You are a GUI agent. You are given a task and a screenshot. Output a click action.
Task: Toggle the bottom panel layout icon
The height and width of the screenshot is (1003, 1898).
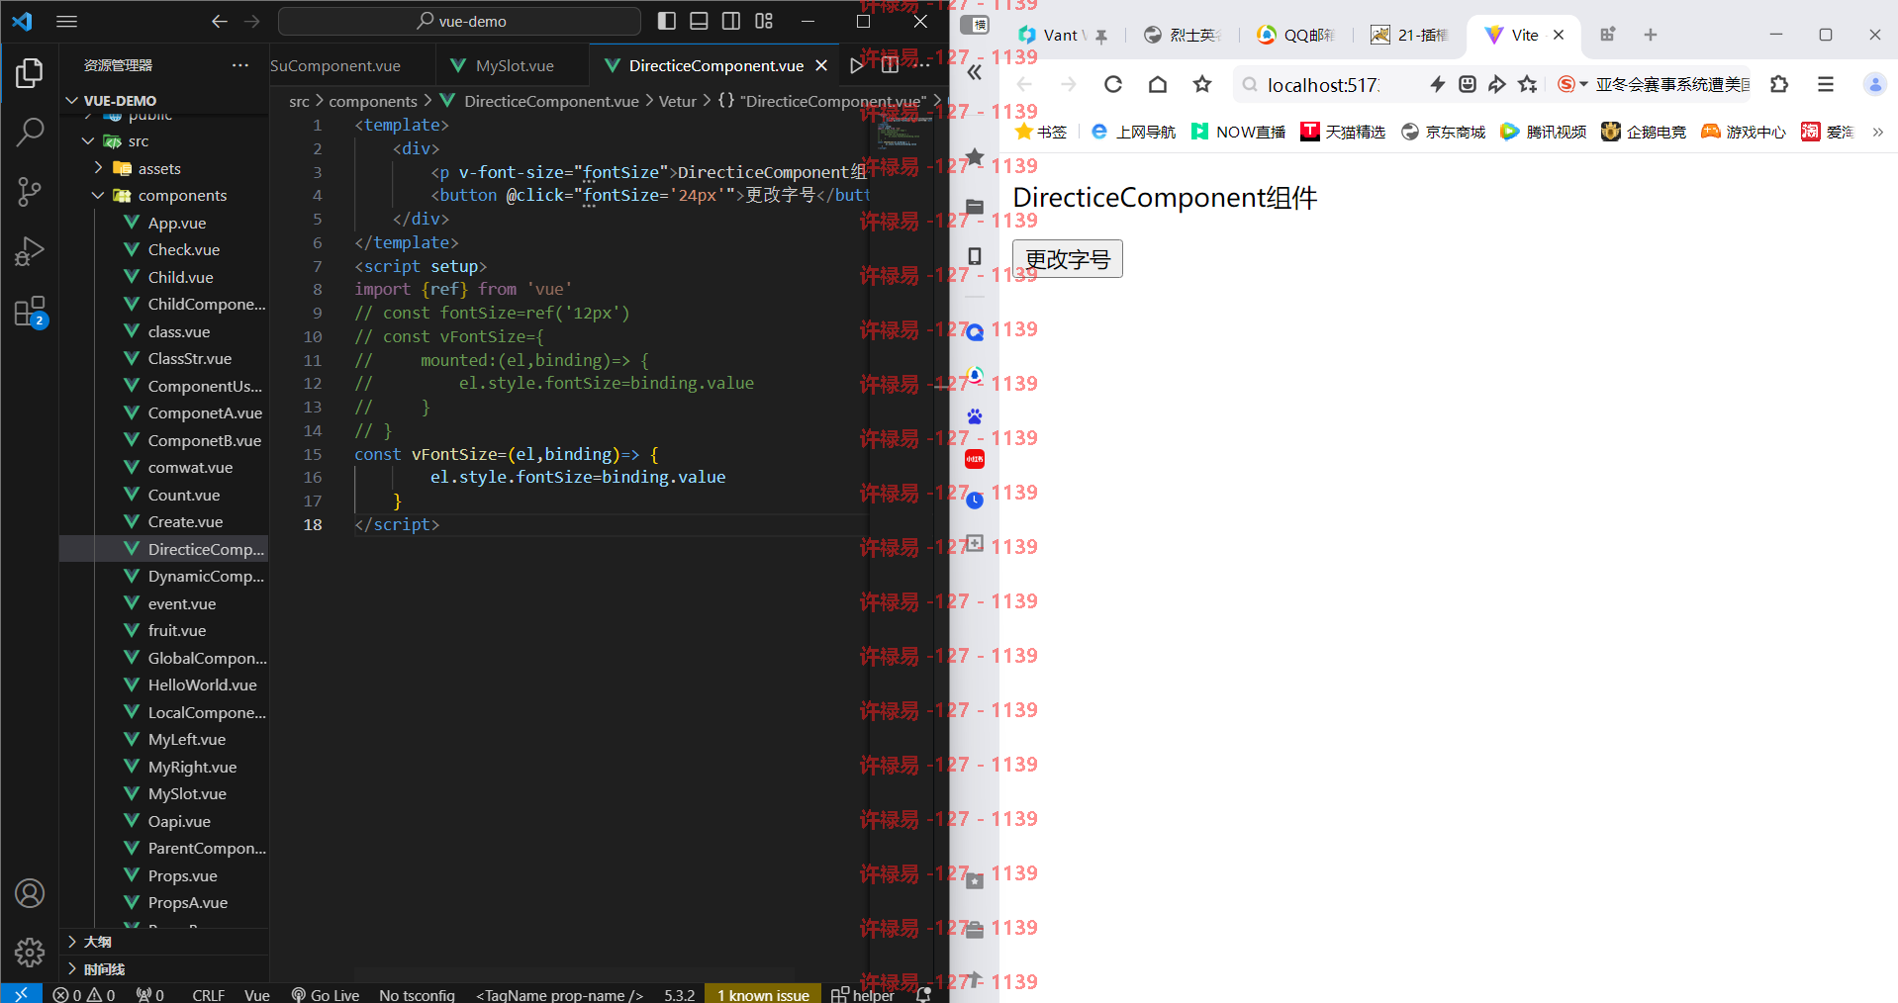point(699,21)
